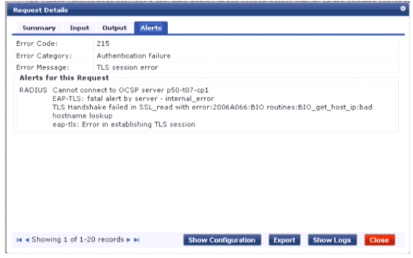
Task: Go to first record arrow icon
Action: (x=19, y=240)
